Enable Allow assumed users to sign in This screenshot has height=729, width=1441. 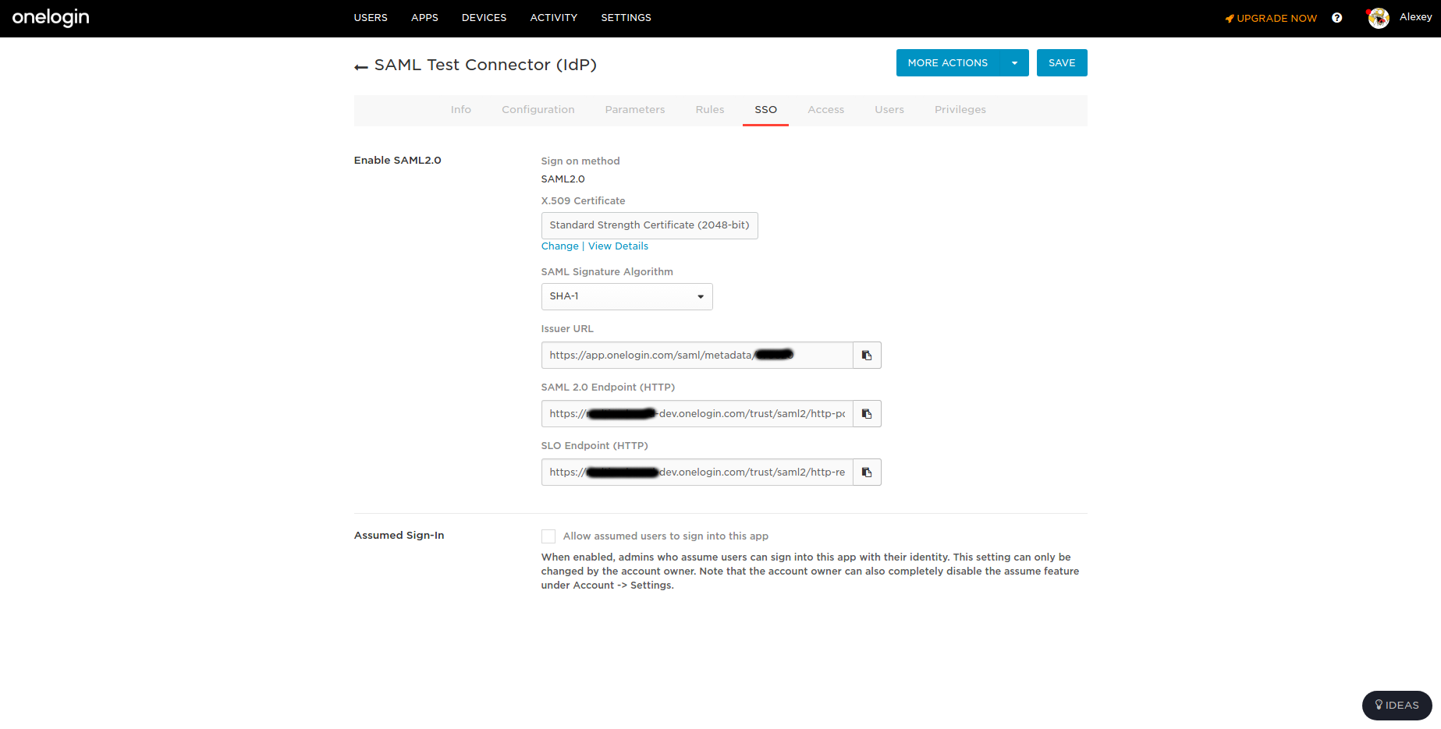(548, 536)
